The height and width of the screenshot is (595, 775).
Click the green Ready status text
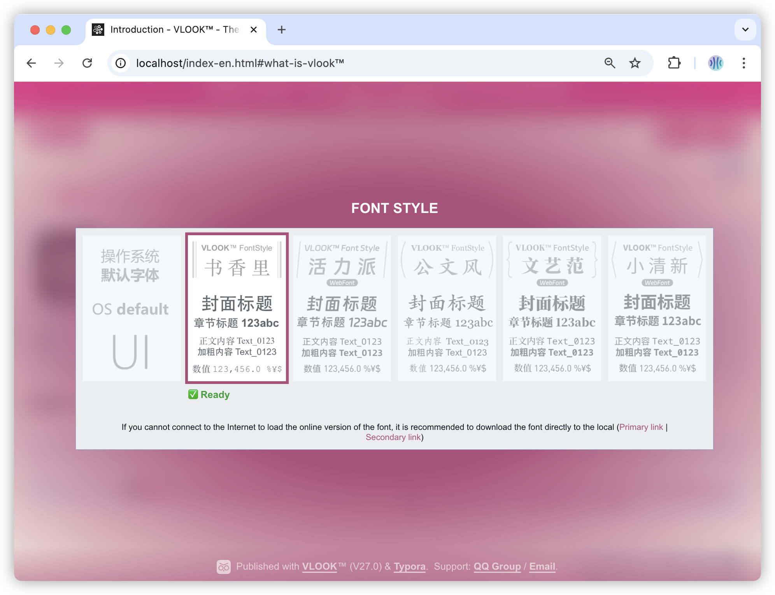[215, 395]
